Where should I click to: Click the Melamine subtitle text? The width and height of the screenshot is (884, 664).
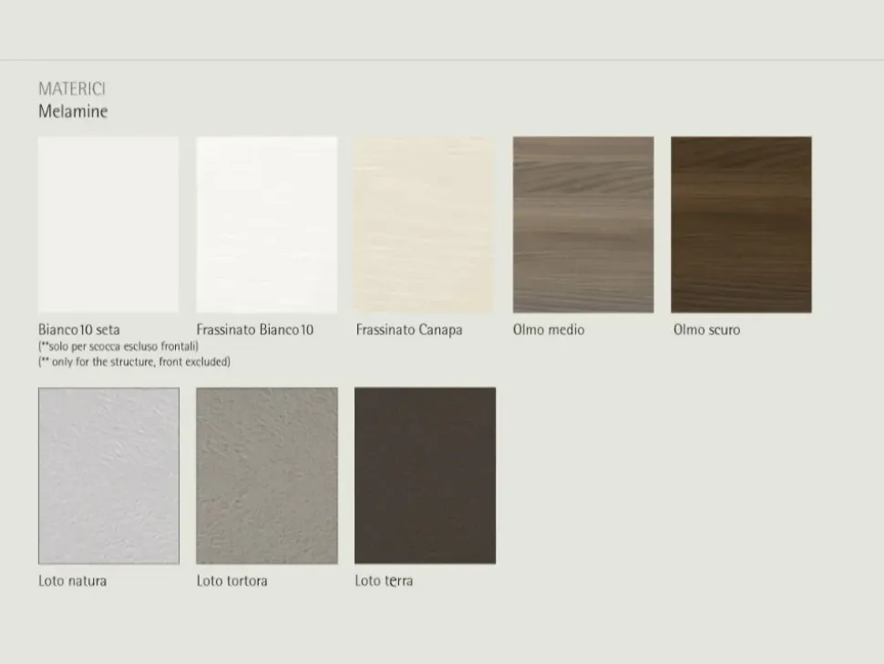pos(73,111)
